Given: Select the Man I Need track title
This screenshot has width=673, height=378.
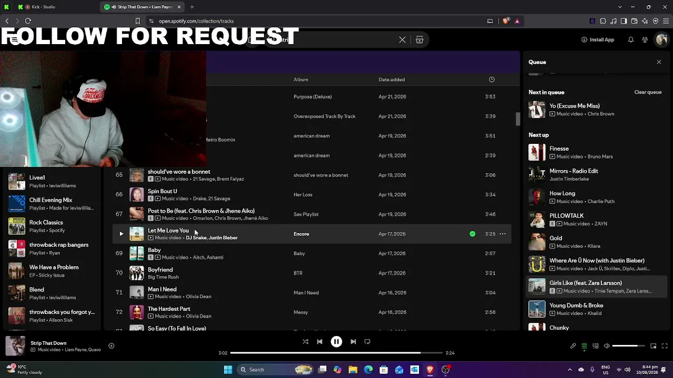Looking at the screenshot, I should tap(162, 289).
